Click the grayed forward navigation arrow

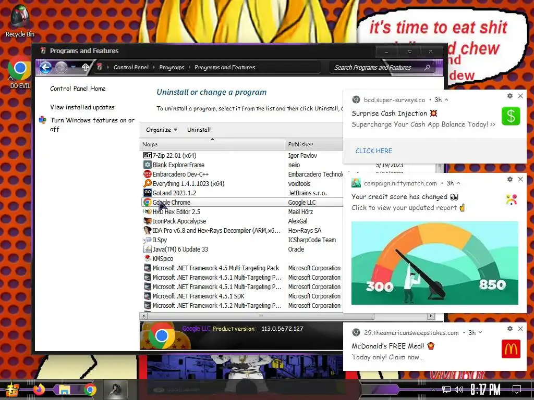coord(62,67)
